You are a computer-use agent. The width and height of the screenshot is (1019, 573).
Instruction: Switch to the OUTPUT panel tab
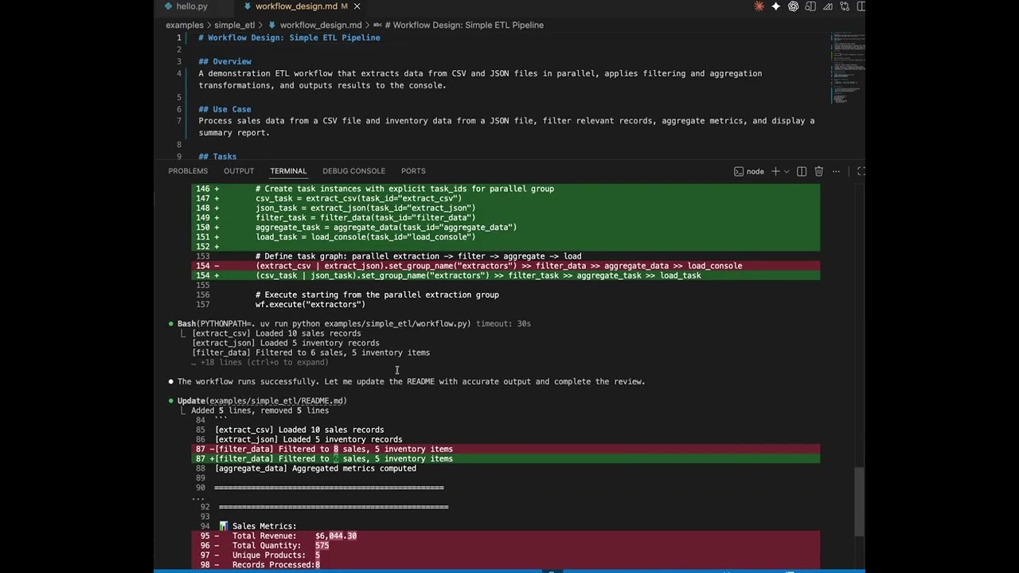pyautogui.click(x=239, y=171)
